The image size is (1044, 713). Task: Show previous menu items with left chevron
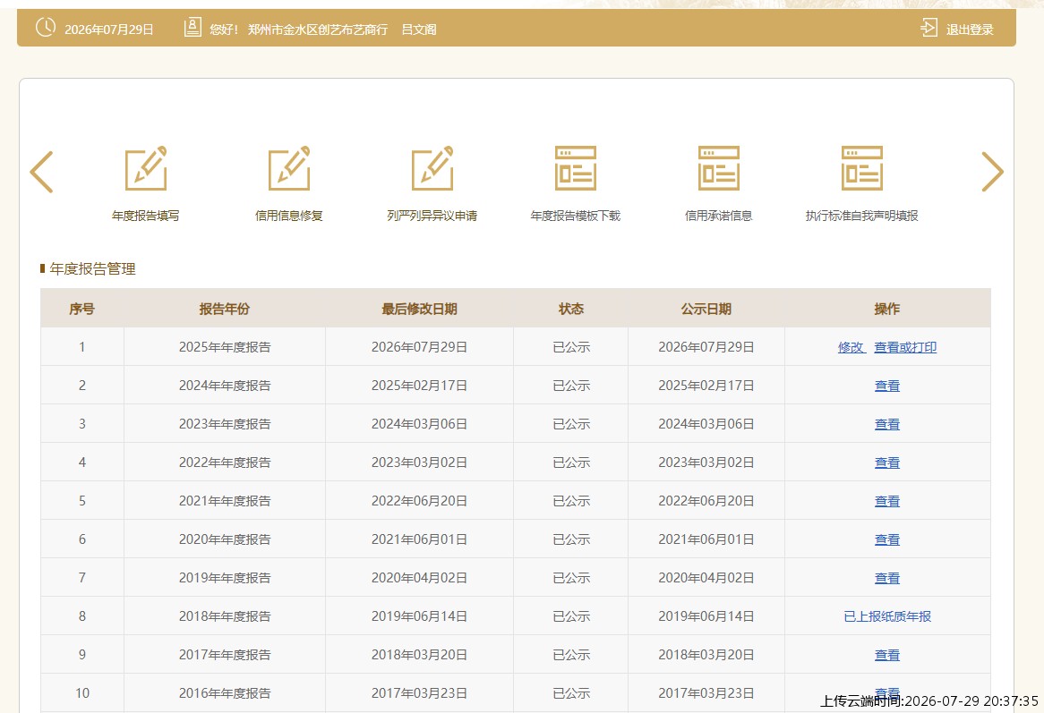click(41, 173)
